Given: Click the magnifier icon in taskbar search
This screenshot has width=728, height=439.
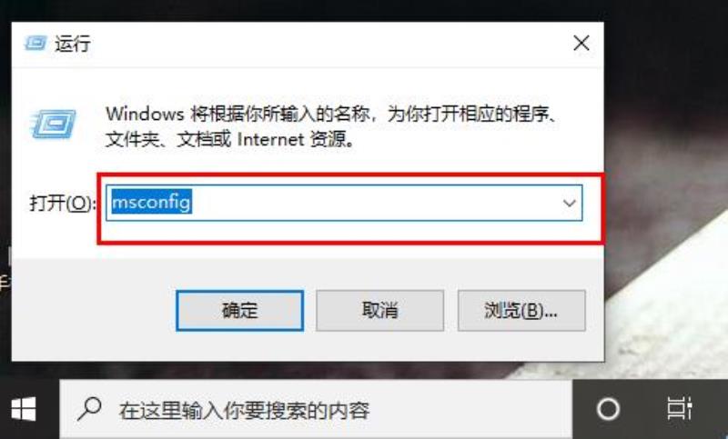Looking at the screenshot, I should (x=89, y=409).
